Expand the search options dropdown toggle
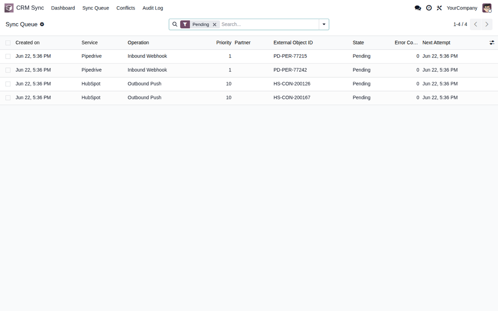Screen dimensions: 498x311 pyautogui.click(x=324, y=24)
